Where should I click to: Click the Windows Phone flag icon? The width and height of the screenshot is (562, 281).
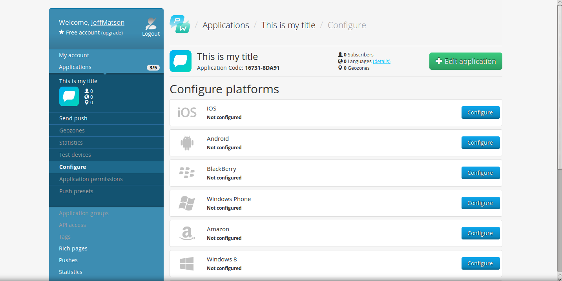187,203
